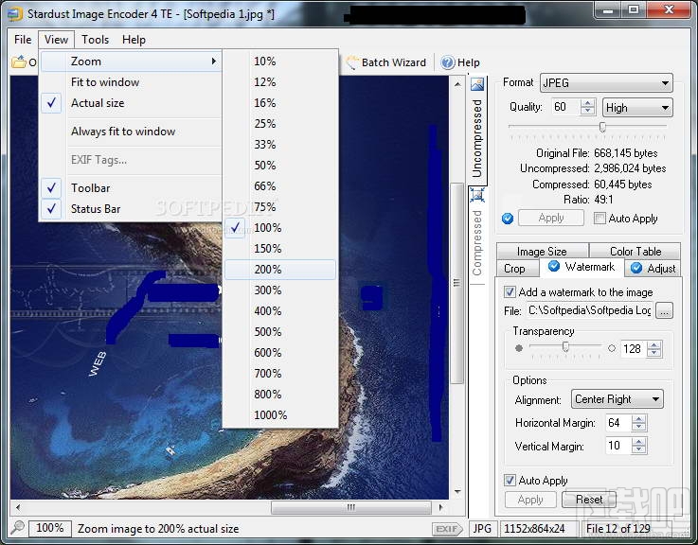Expand the Zoom submenu arrow

(x=214, y=61)
